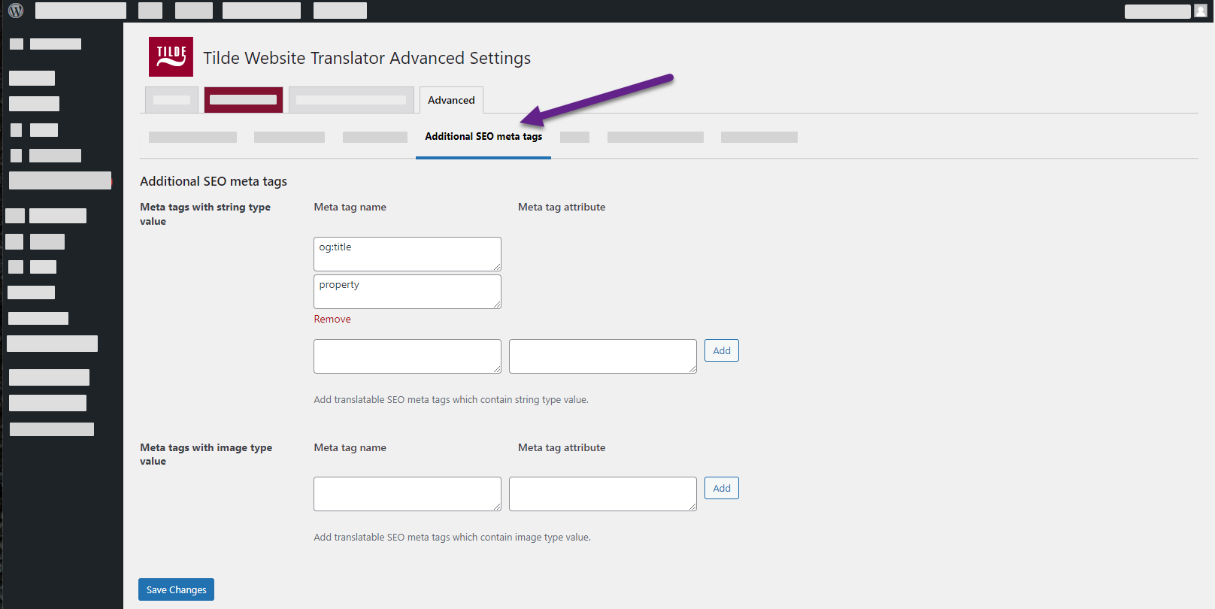1215x609 pixels.
Task: Add the string type meta tag
Action: pos(722,350)
